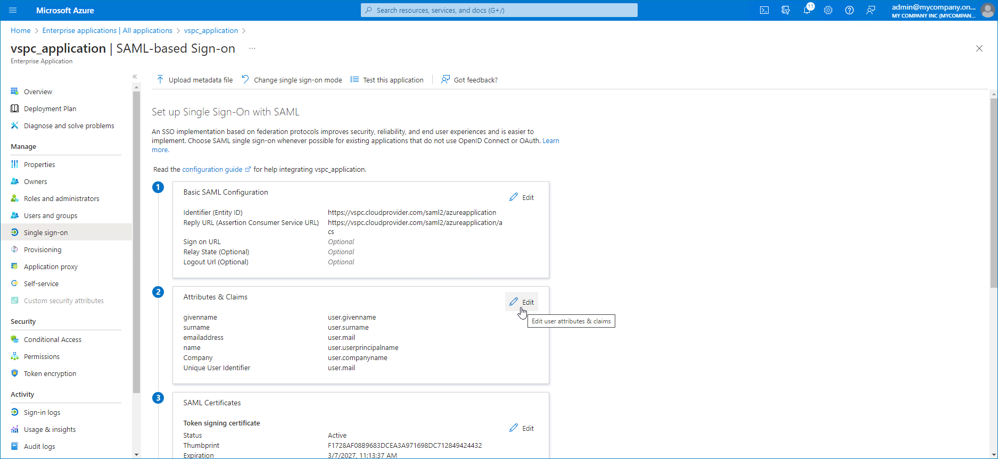
Task: Click Got feedback? in the toolbar
Action: (x=469, y=80)
